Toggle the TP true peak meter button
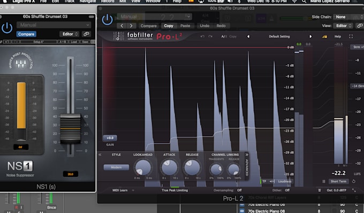The image size is (364, 213). [x=264, y=182]
